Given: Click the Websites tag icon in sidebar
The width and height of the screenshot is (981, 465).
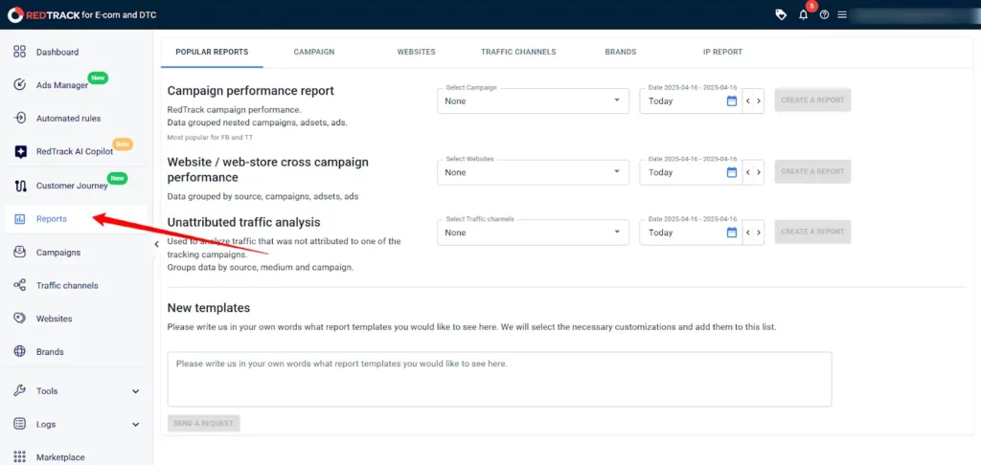Looking at the screenshot, I should (x=19, y=319).
